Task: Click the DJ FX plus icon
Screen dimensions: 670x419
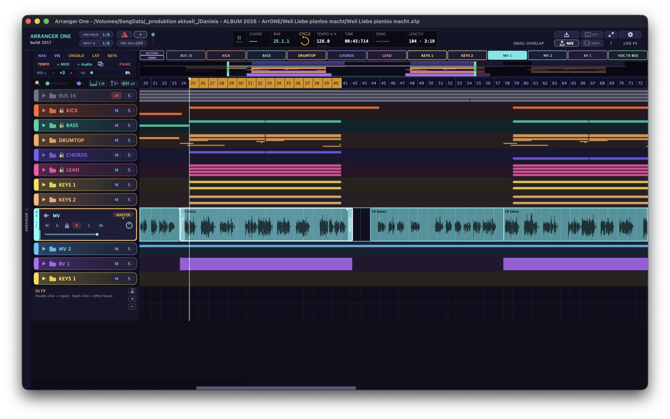Action: point(132,299)
